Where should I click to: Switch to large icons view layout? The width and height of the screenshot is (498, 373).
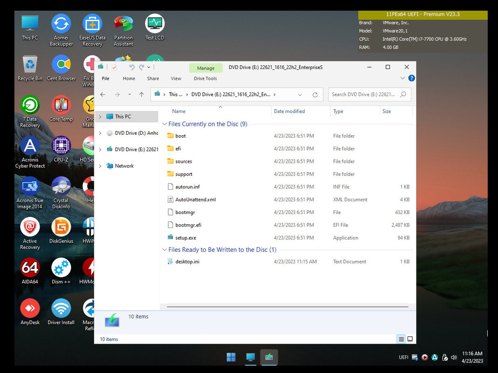(410, 339)
